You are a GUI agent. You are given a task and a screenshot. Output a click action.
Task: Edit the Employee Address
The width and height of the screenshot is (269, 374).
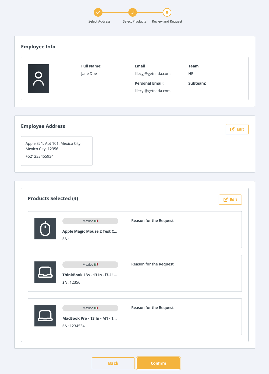click(x=237, y=129)
